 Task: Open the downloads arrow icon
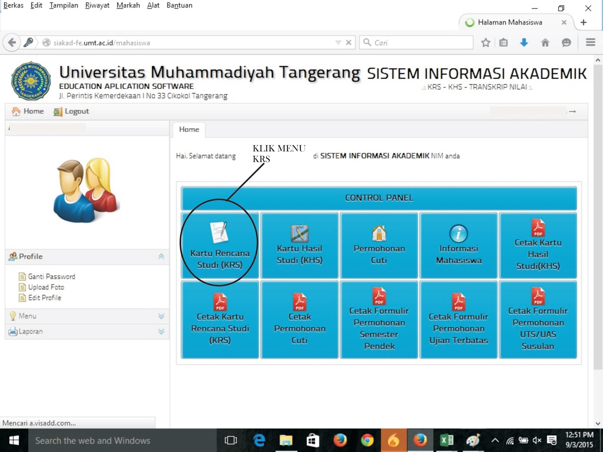(x=524, y=43)
